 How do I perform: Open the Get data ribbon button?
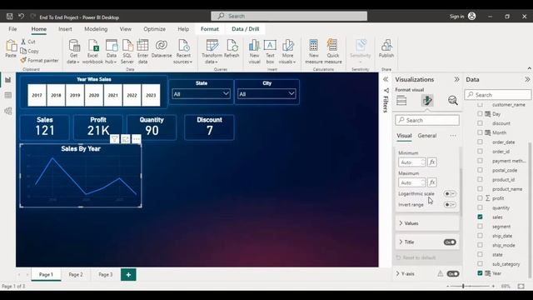tap(73, 52)
